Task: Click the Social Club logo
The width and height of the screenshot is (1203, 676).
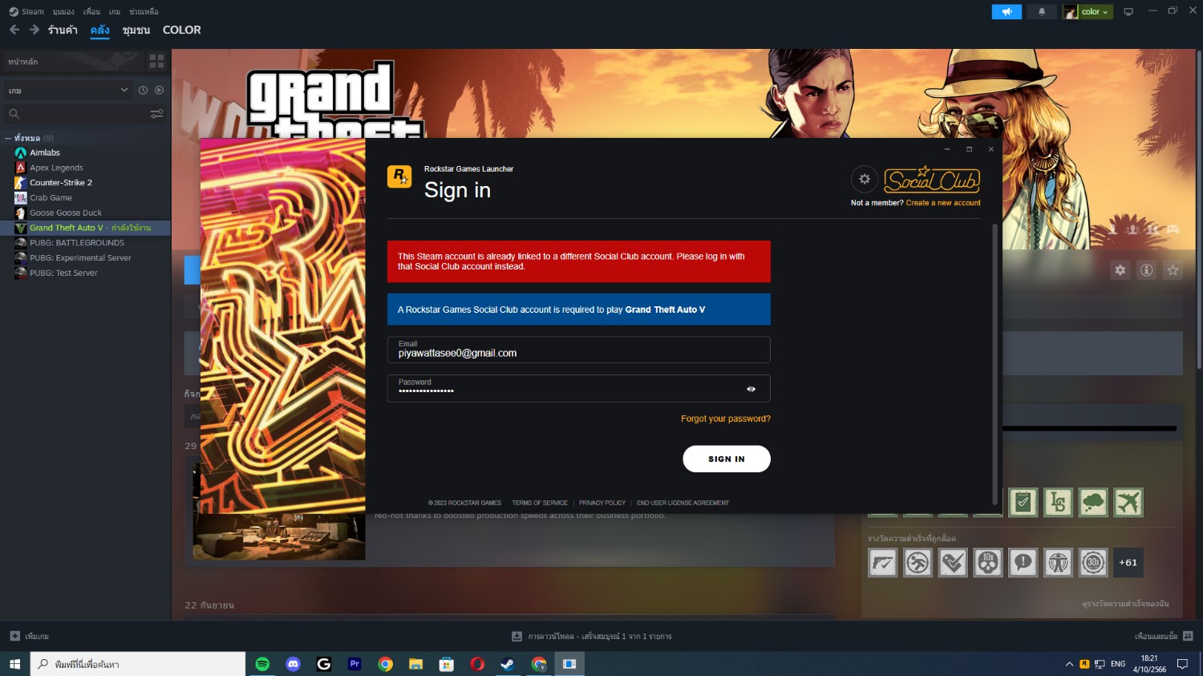Action: coord(932,180)
